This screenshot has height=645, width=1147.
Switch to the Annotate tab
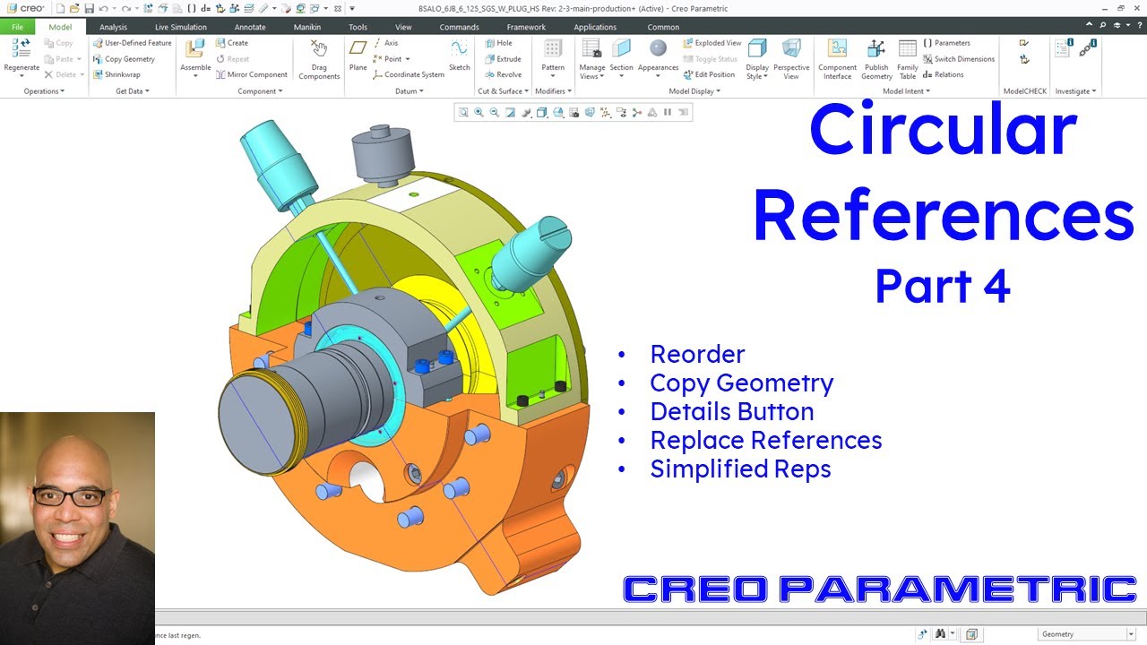click(x=250, y=27)
